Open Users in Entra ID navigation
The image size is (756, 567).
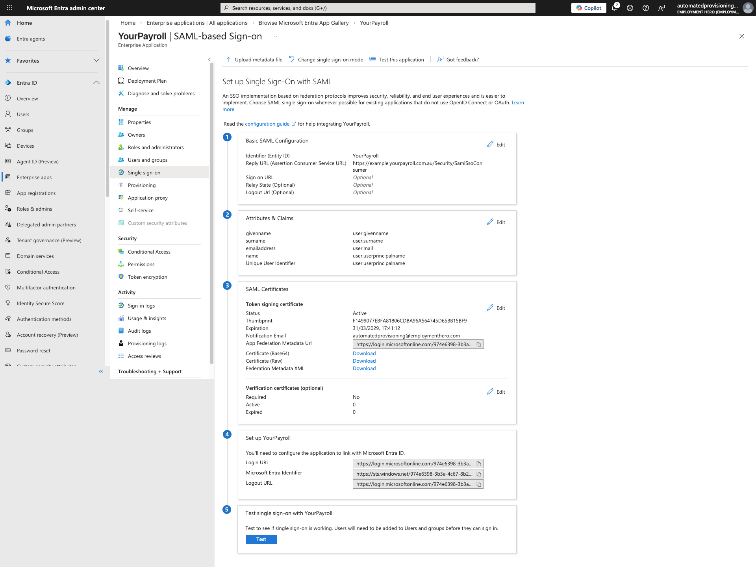[x=23, y=114]
